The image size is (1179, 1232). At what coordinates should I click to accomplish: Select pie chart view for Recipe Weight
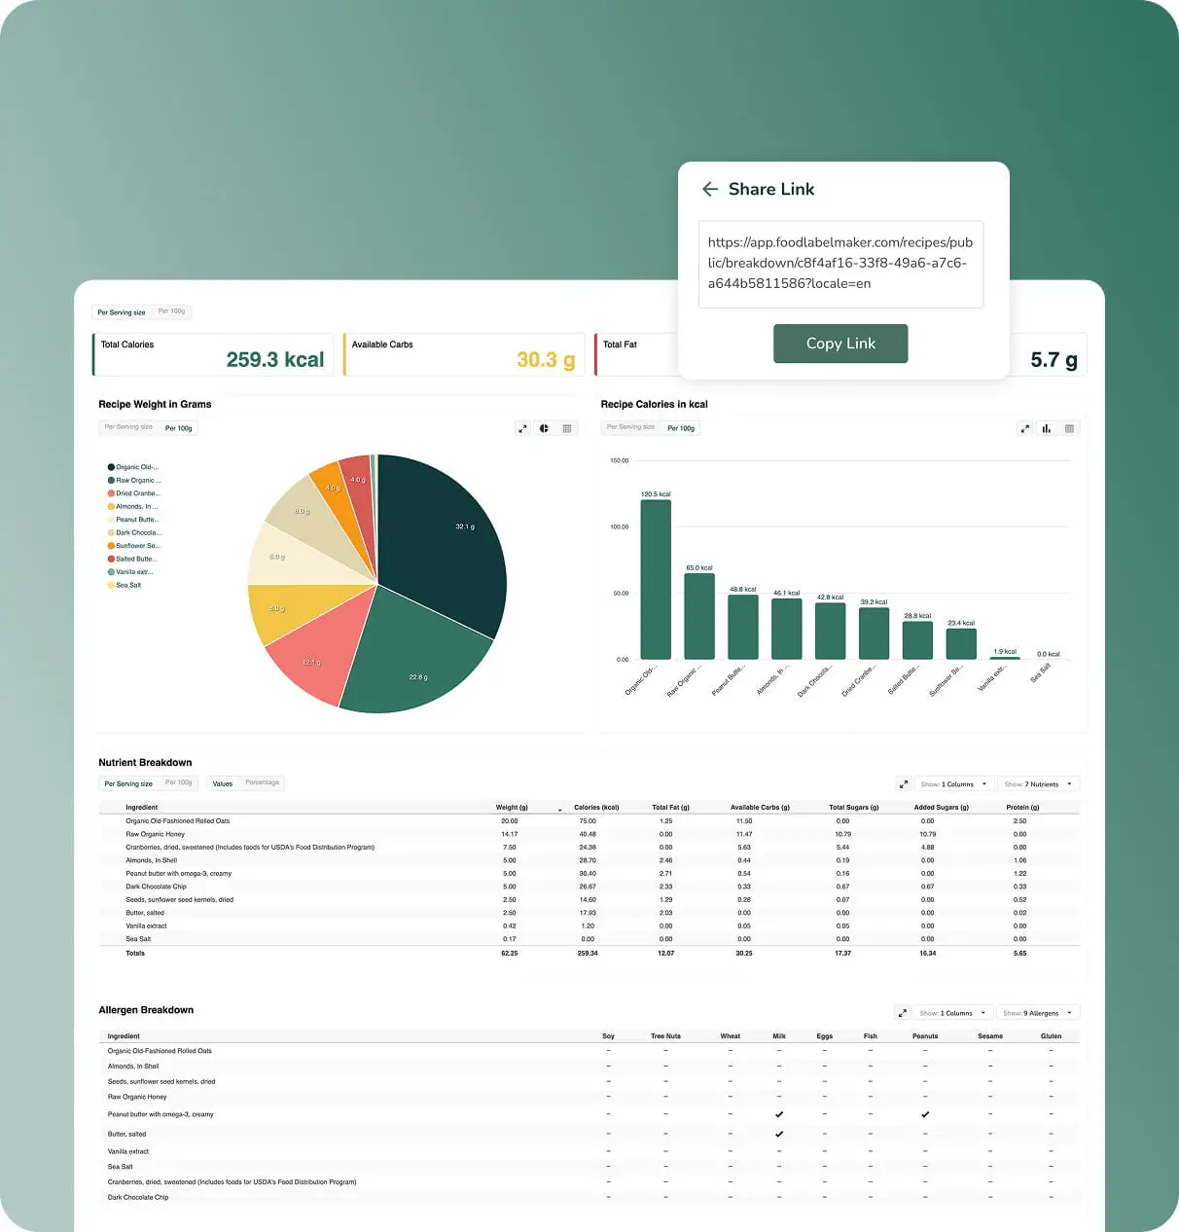click(x=545, y=428)
